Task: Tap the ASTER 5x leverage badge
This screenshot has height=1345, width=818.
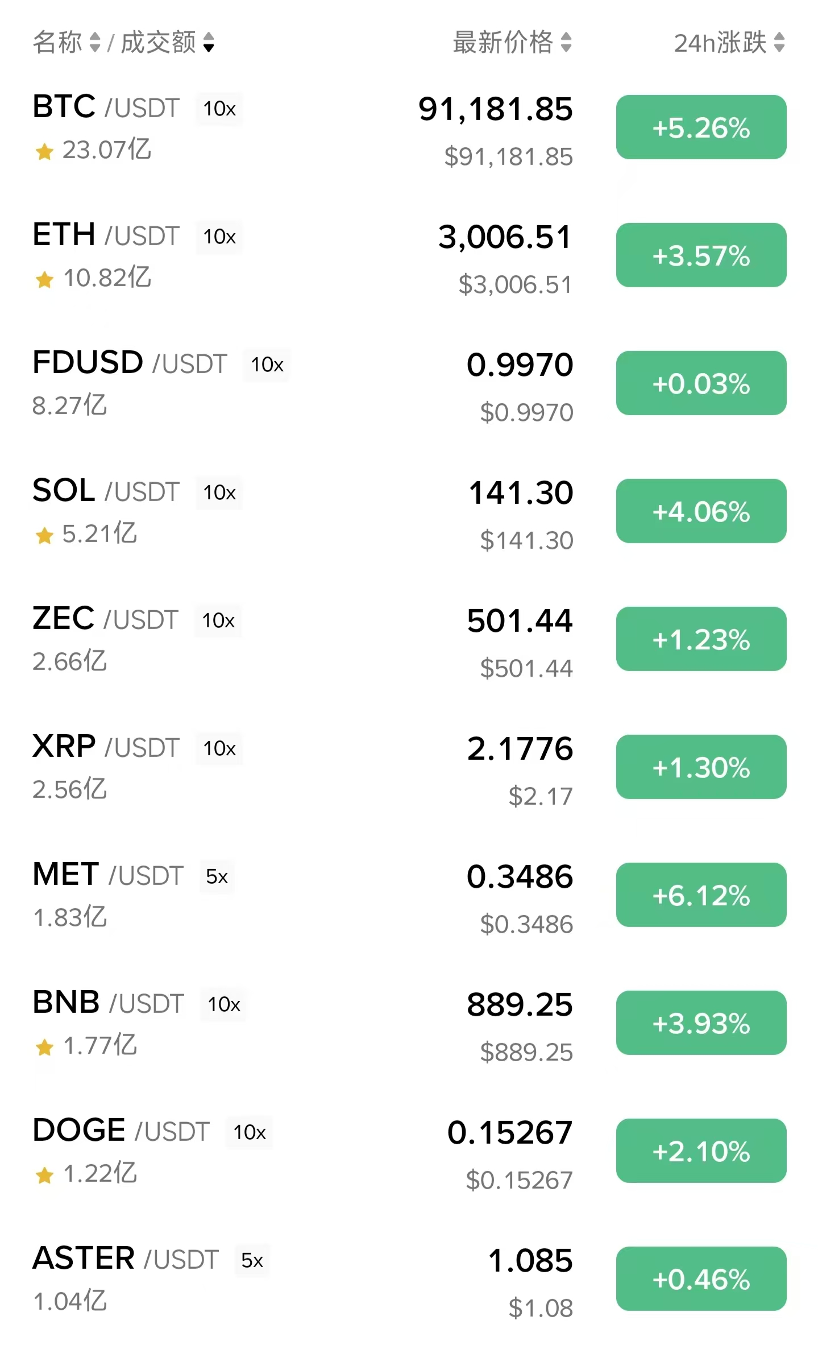Action: pyautogui.click(x=252, y=1260)
